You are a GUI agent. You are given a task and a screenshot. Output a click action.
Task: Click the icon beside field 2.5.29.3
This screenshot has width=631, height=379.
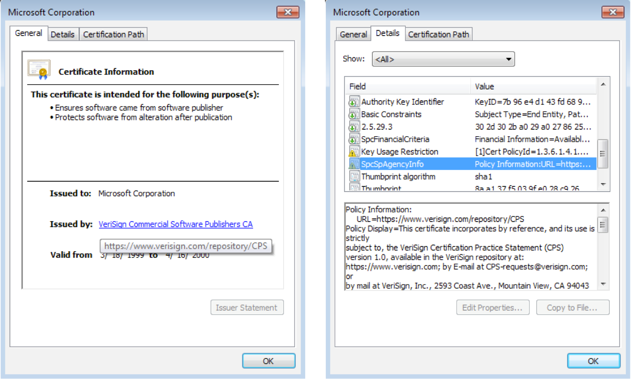coord(354,127)
